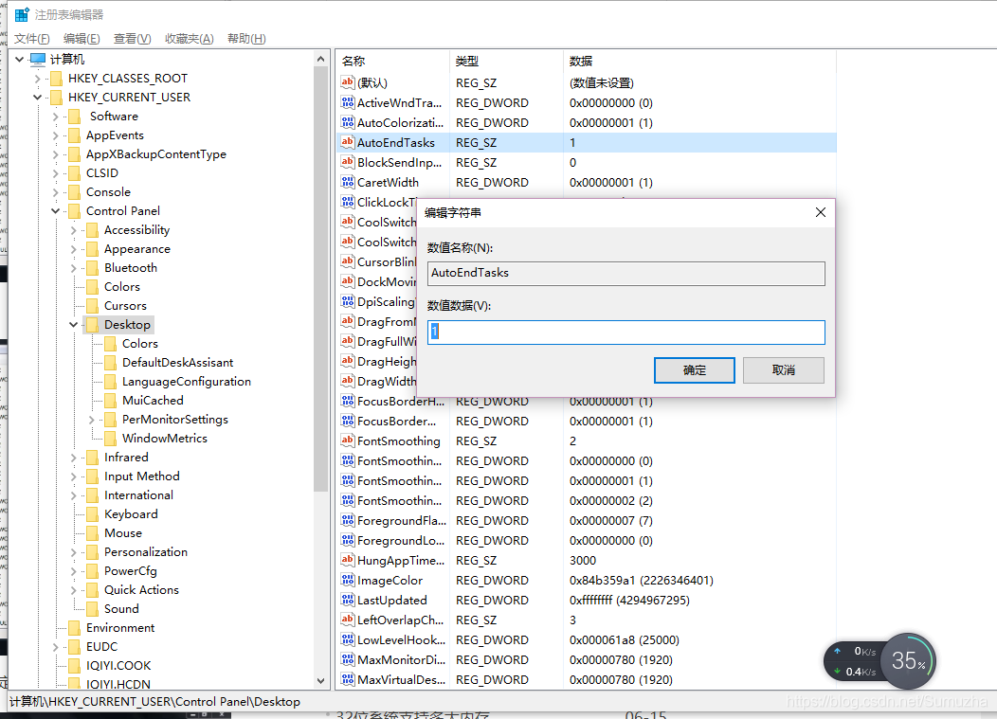Click the string icon beside LeftOverlapCh...

click(x=347, y=620)
